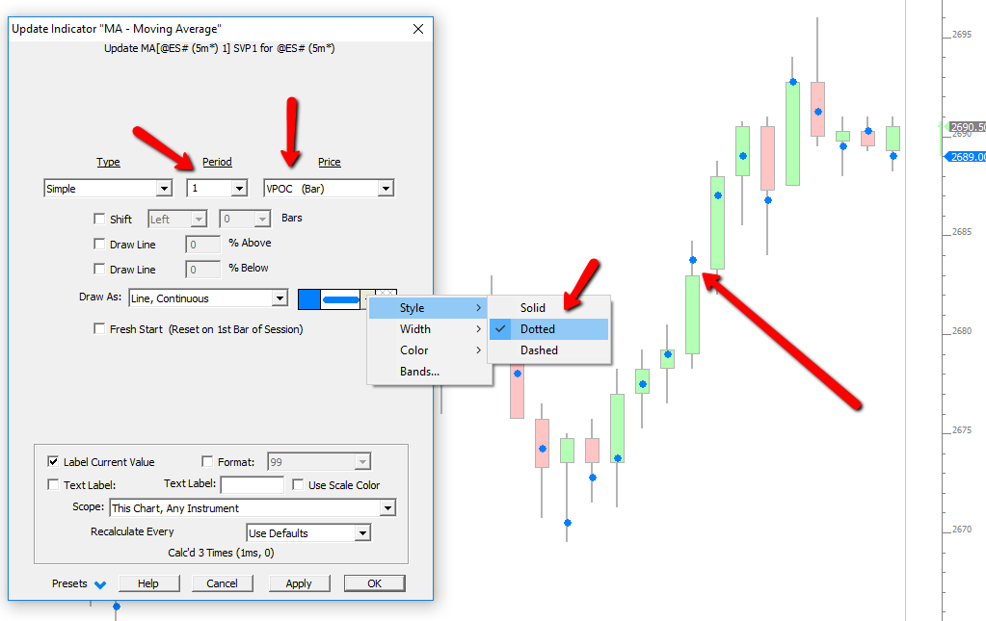Click the blue color swatch
This screenshot has height=621, width=986.
[x=308, y=299]
